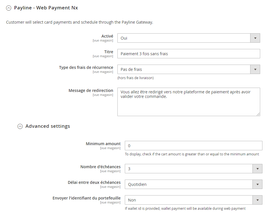Open the Type des frais de récurrence dropdown
269x218 pixels.
tap(188, 69)
